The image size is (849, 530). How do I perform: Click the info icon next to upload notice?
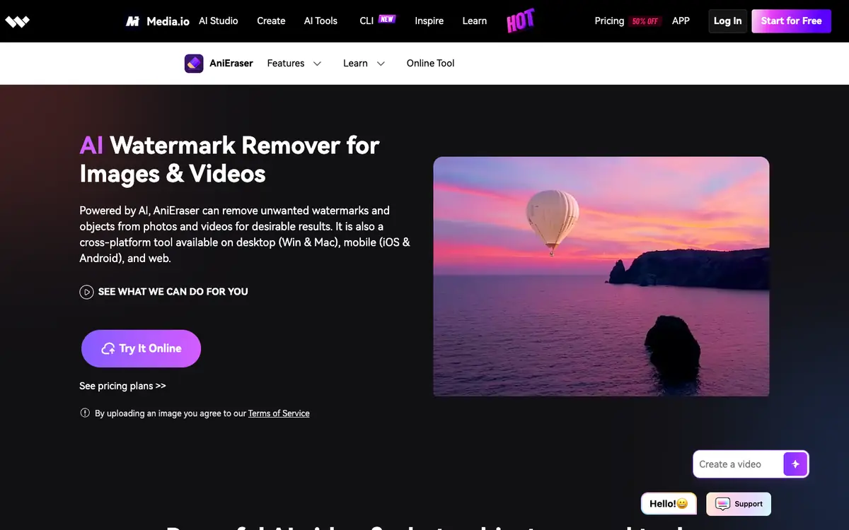point(85,413)
